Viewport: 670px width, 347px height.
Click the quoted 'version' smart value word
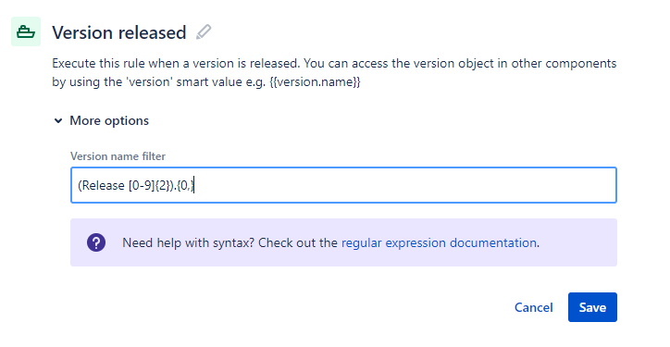tap(151, 81)
